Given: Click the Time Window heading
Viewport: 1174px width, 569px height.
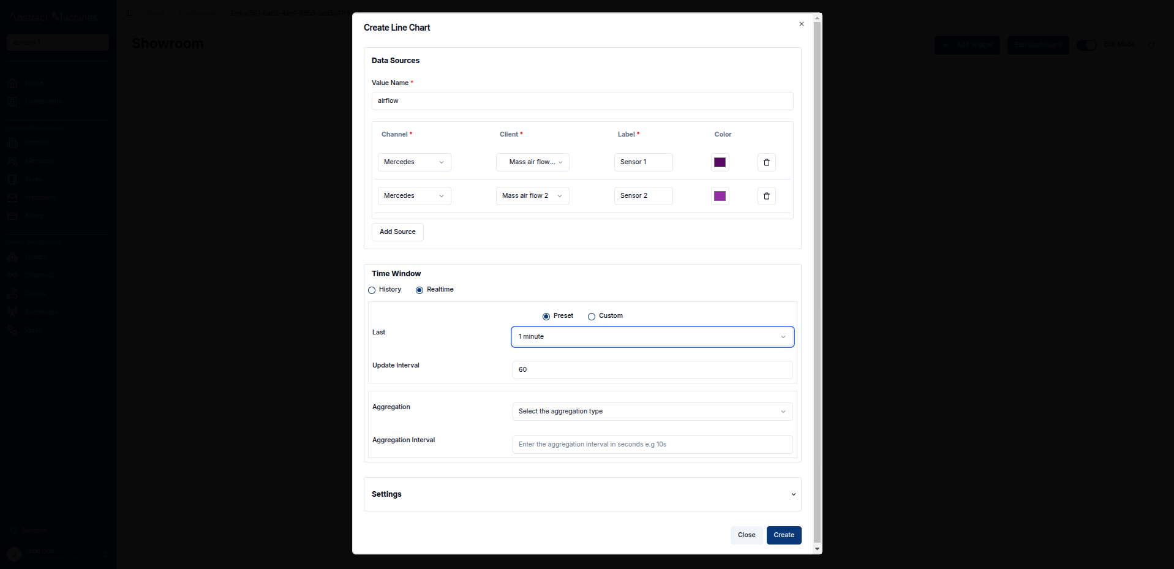Looking at the screenshot, I should tap(396, 274).
